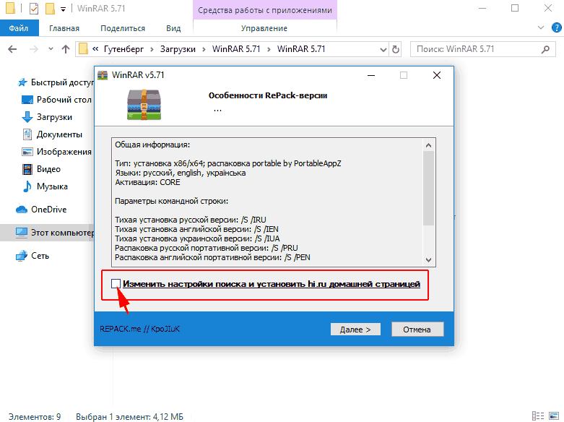Click the Общая информация heading in text box
Viewport: 564px width, 422px height.
coord(152,145)
